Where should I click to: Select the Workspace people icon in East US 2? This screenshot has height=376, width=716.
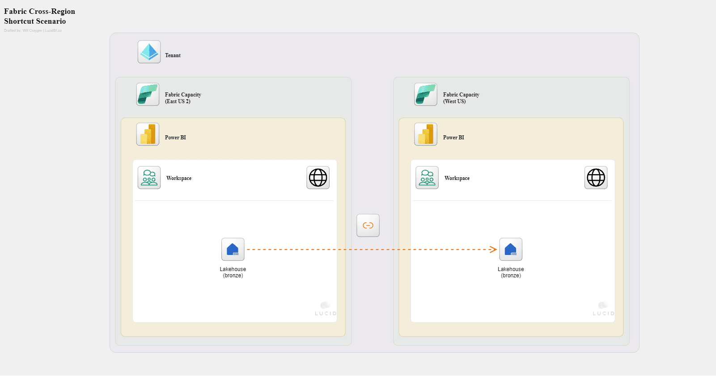coord(149,178)
